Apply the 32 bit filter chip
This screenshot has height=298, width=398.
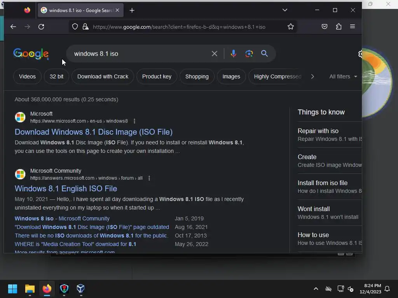coord(56,76)
